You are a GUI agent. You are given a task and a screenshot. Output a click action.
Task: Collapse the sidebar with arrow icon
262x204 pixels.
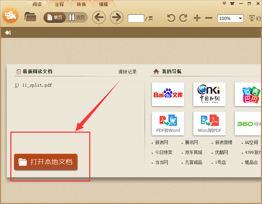click(x=7, y=33)
